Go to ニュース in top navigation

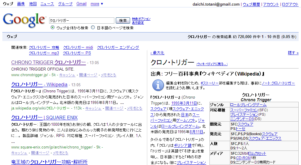tap(47, 4)
